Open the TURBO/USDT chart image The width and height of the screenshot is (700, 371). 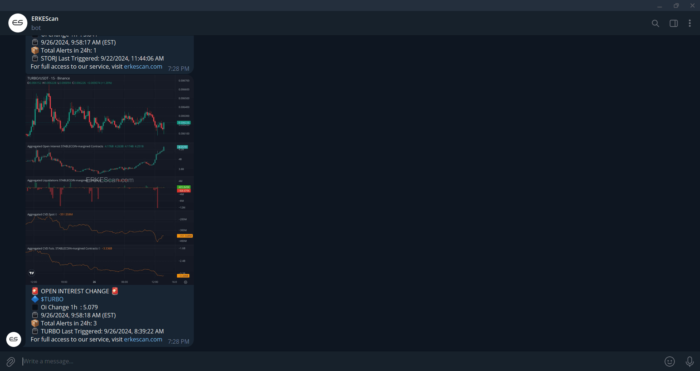(109, 179)
